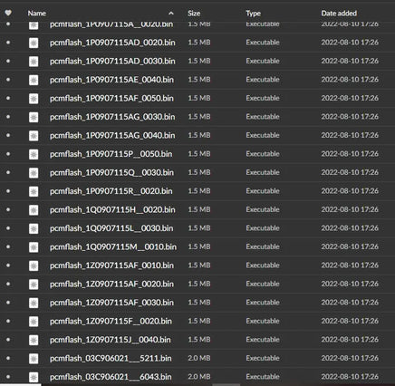
Task: Click file icon for pcmflash_1P0907115AG_0030.bin
Action: tap(34, 117)
